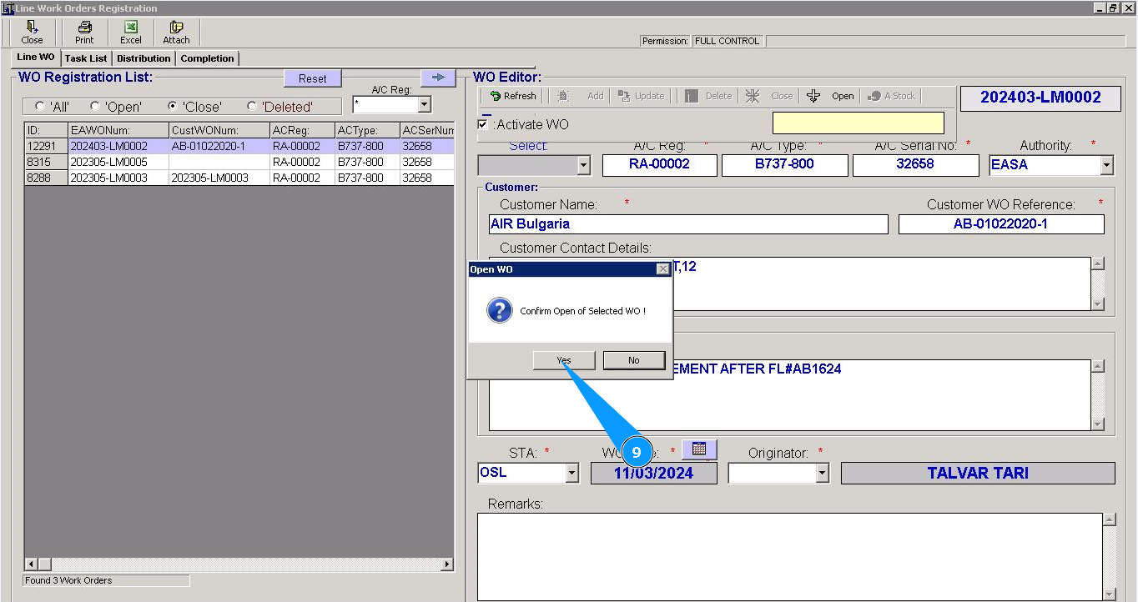Select the 'Open' filter radio button
1138x602 pixels.
click(95, 107)
